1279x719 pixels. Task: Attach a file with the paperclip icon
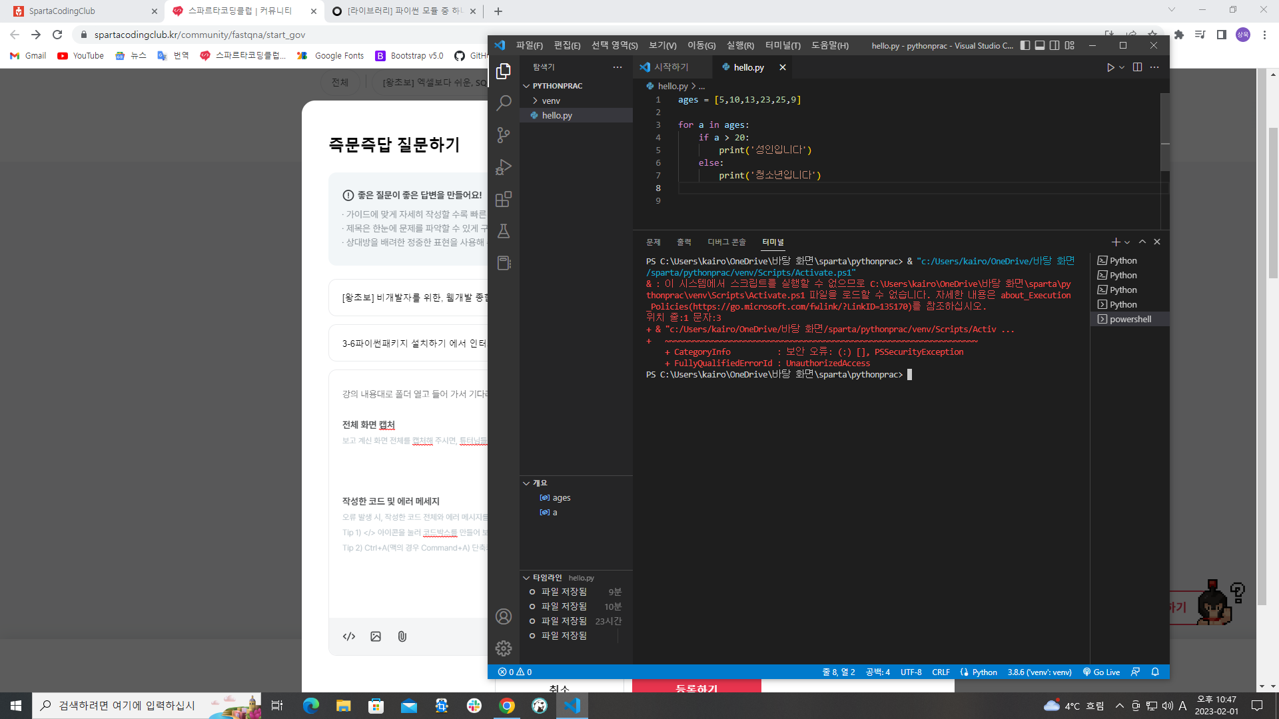pos(402,636)
